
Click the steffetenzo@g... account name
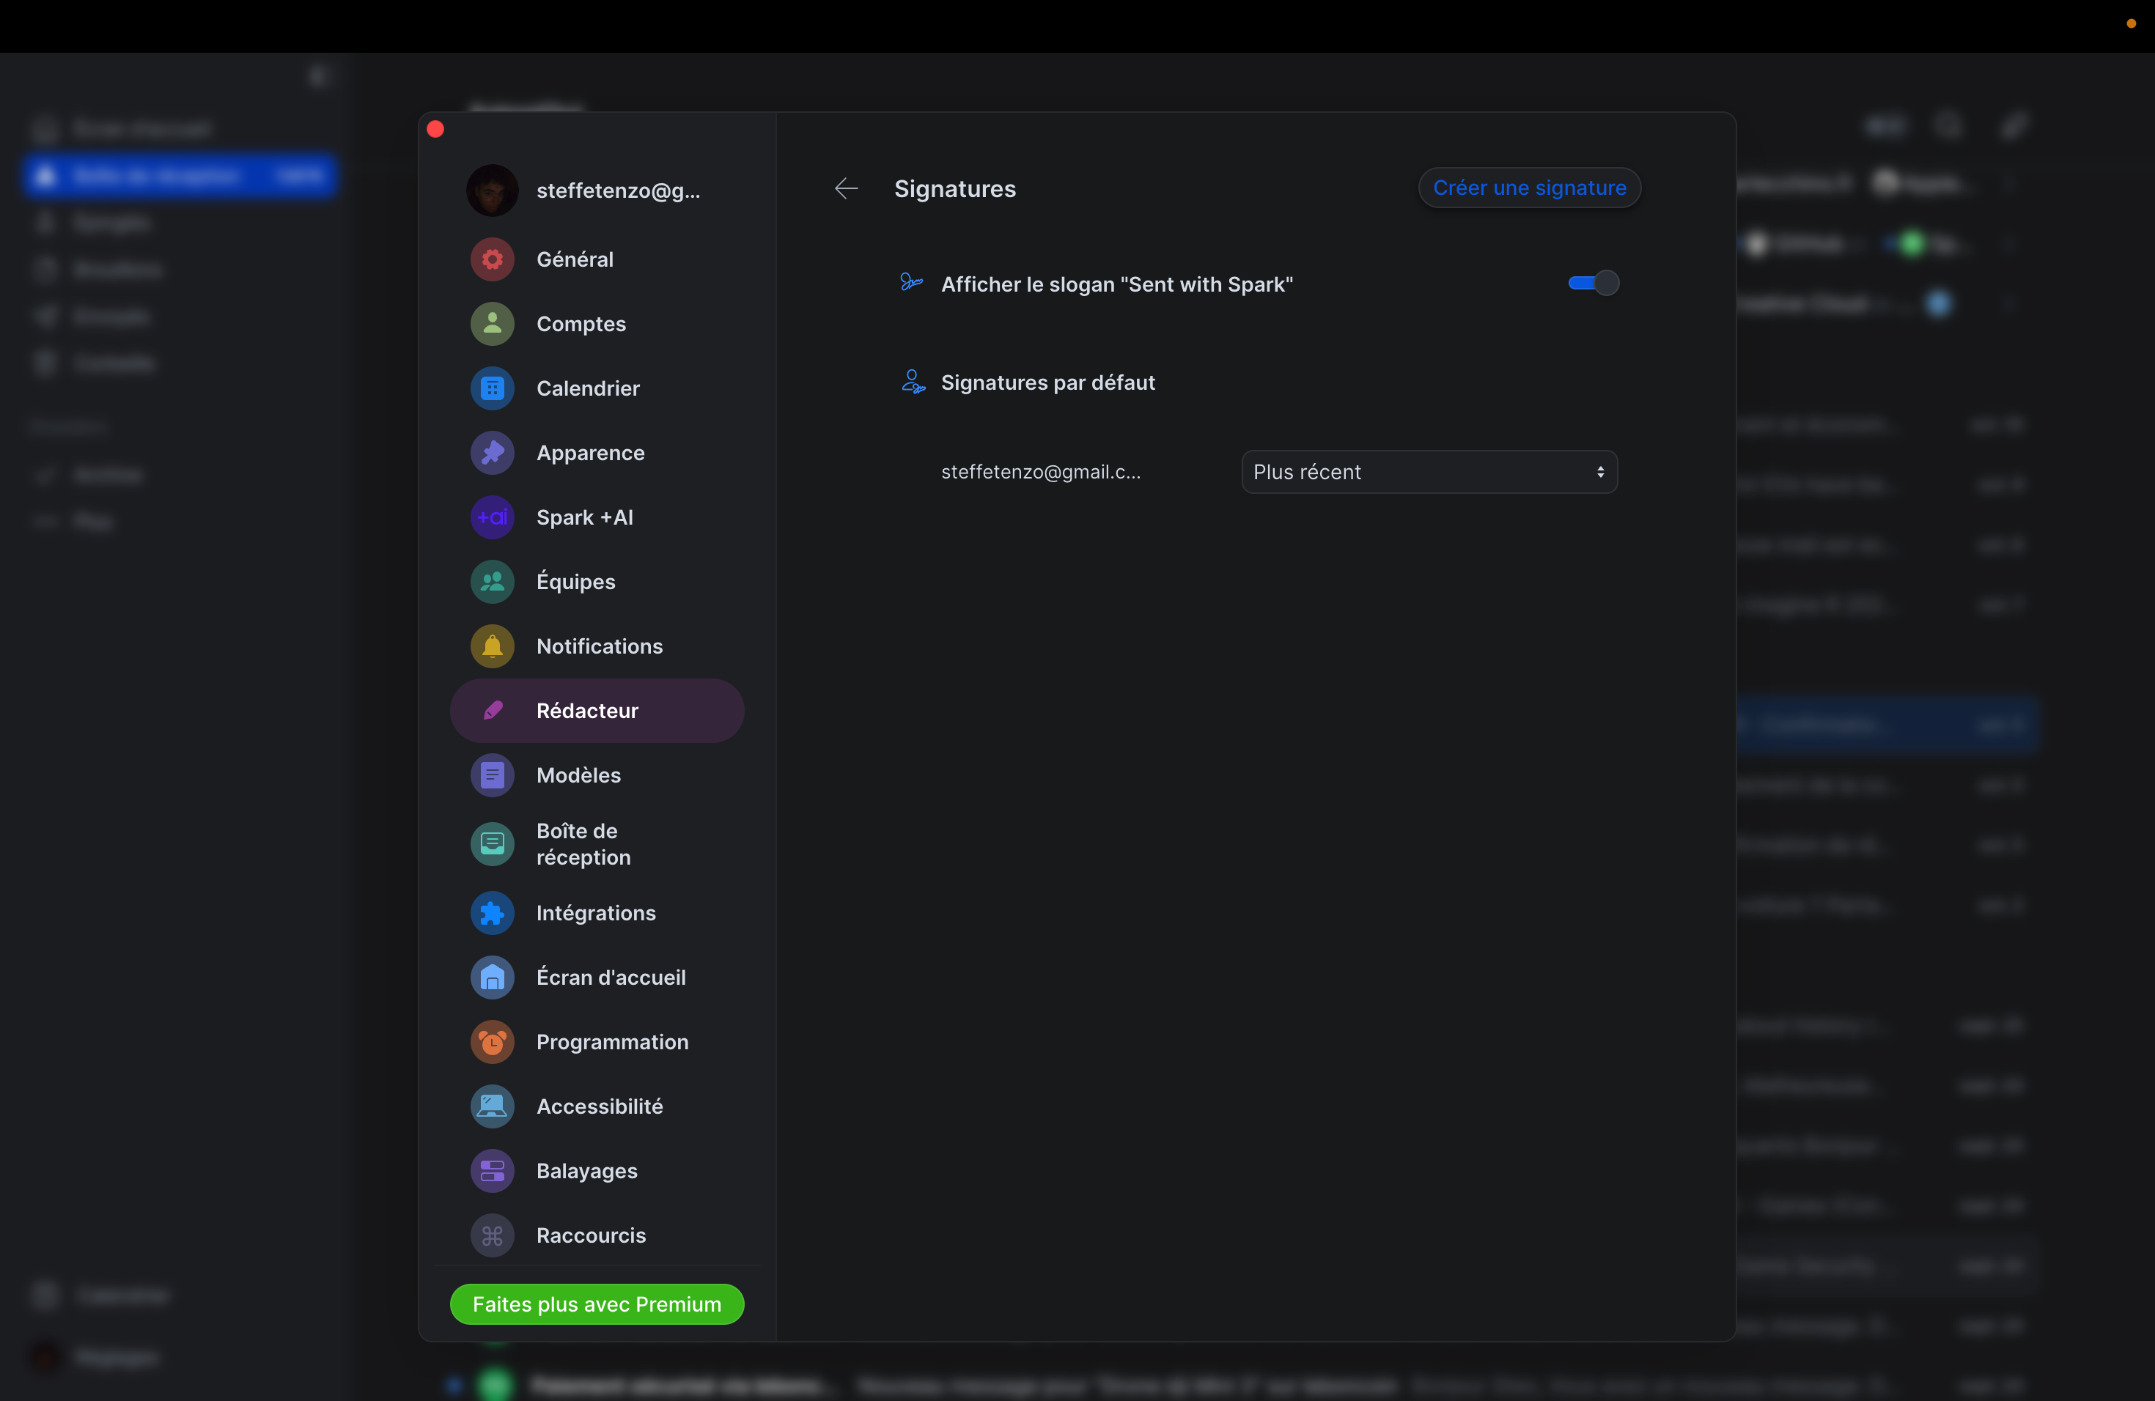coord(619,190)
